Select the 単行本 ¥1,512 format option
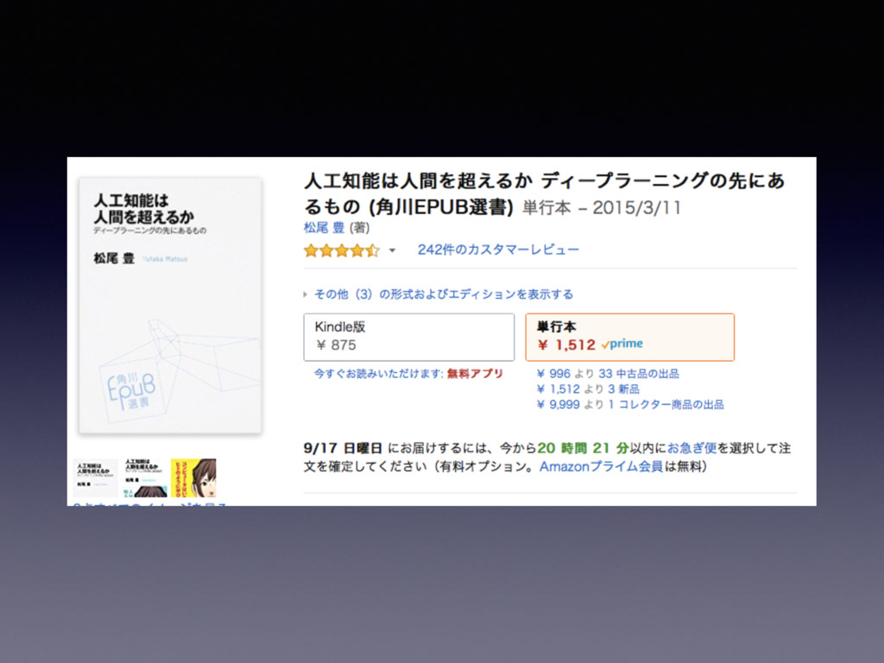The height and width of the screenshot is (663, 884). (629, 338)
